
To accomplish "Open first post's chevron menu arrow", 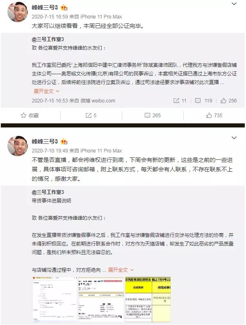I will click(234, 4).
